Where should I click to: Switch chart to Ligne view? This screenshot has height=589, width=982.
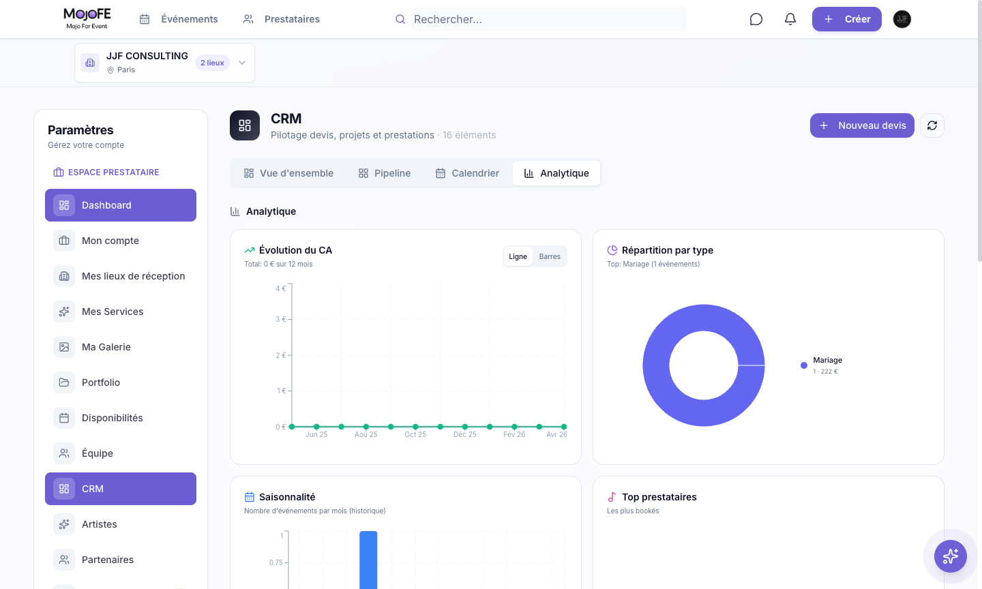pos(518,256)
